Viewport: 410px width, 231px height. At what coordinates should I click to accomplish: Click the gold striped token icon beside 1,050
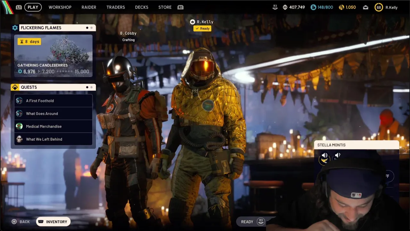point(341,7)
